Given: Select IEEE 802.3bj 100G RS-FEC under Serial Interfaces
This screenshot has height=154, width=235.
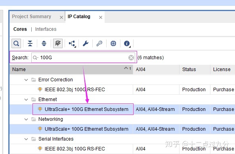Looking at the screenshot, I should [x=75, y=148].
